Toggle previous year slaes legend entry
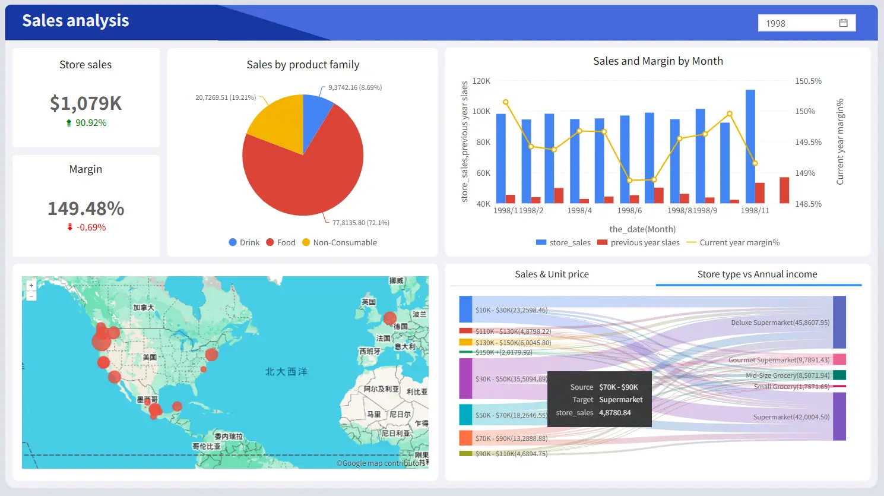Image resolution: width=884 pixels, height=496 pixels. point(638,242)
